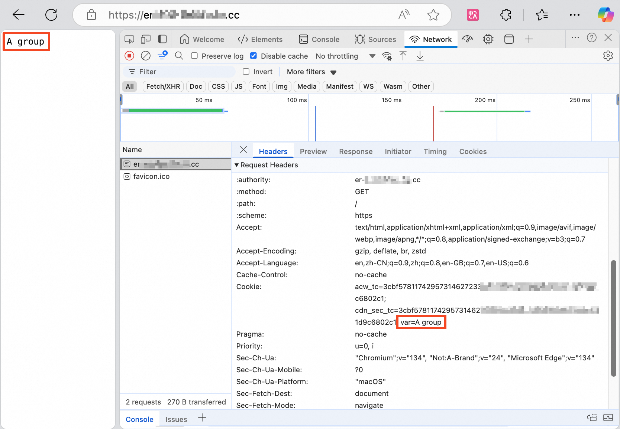Select the Headers tab
This screenshot has height=429, width=620.
coord(273,151)
